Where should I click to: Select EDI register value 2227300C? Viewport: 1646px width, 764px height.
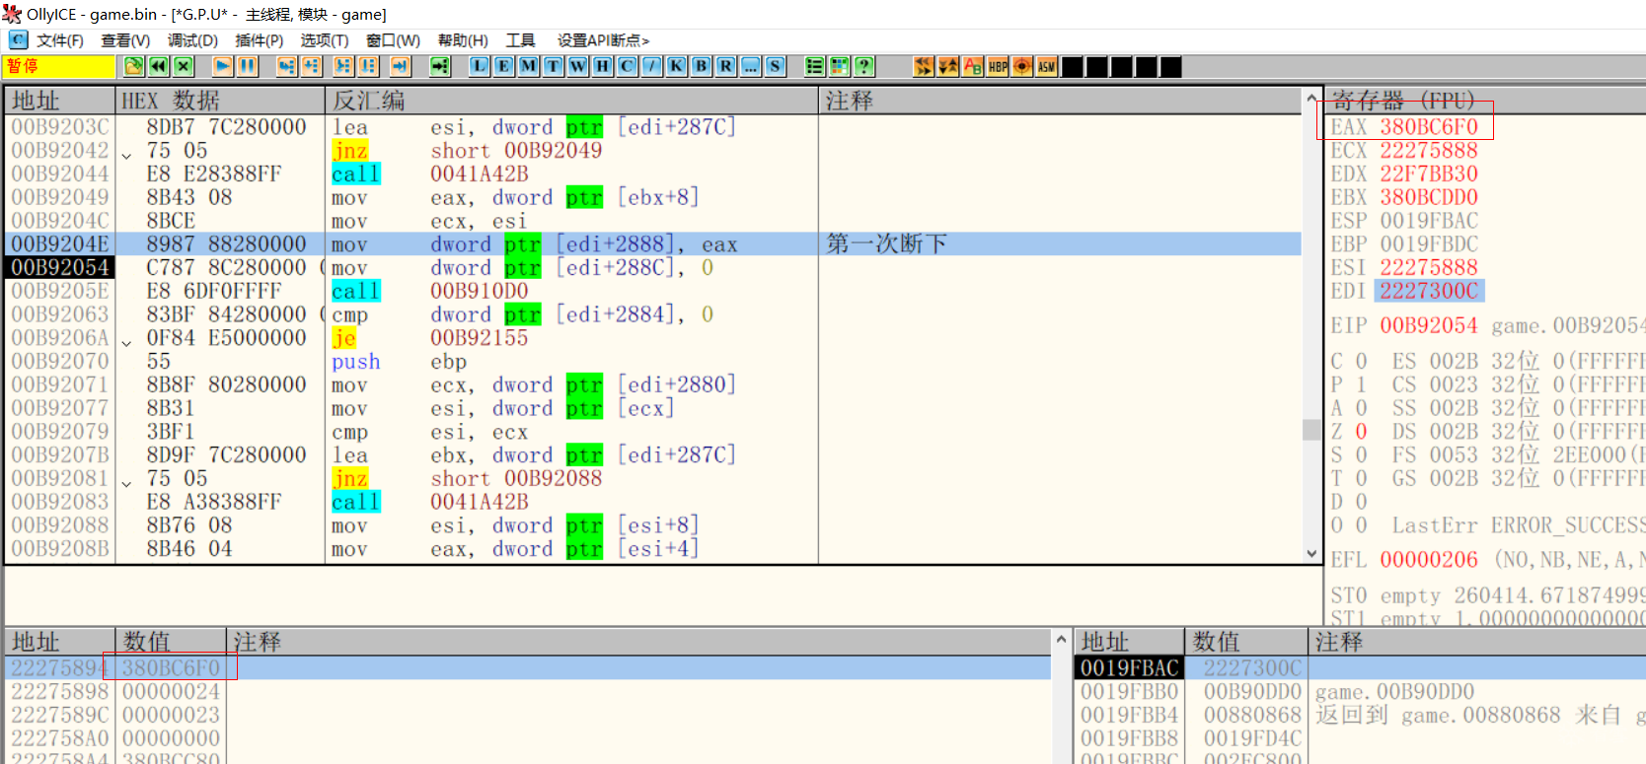coord(1429,291)
